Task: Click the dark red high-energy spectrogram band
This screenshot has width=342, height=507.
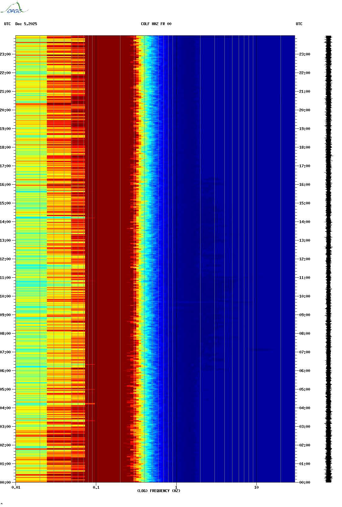Action: [109, 259]
